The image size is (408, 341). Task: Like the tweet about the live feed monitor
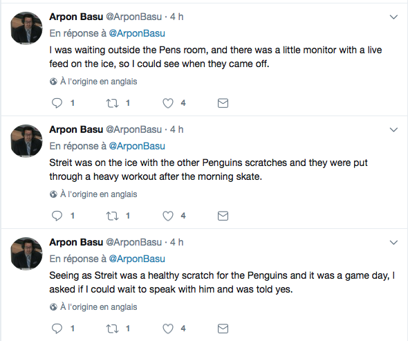click(168, 103)
